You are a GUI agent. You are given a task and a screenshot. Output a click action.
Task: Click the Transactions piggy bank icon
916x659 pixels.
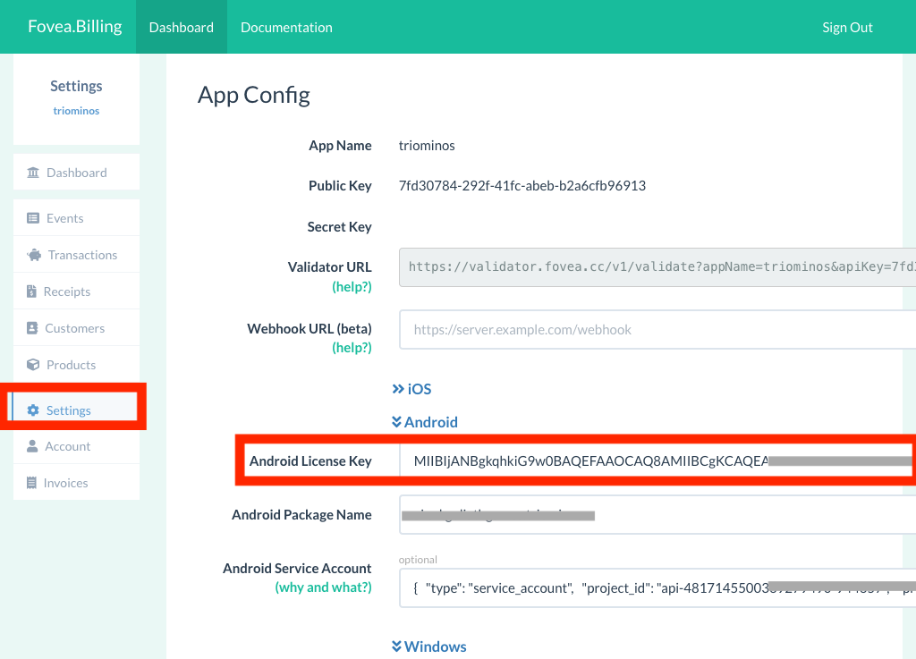click(33, 255)
